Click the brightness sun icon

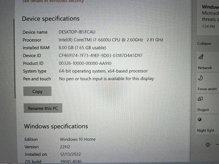(208, 145)
